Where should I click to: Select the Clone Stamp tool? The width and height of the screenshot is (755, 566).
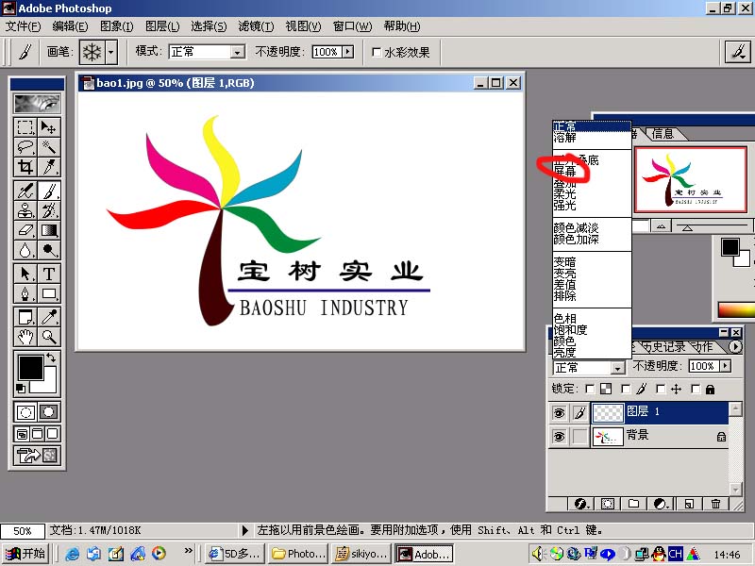pyautogui.click(x=25, y=210)
